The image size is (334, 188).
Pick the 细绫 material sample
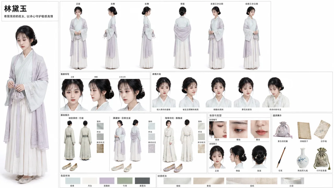click(178, 181)
